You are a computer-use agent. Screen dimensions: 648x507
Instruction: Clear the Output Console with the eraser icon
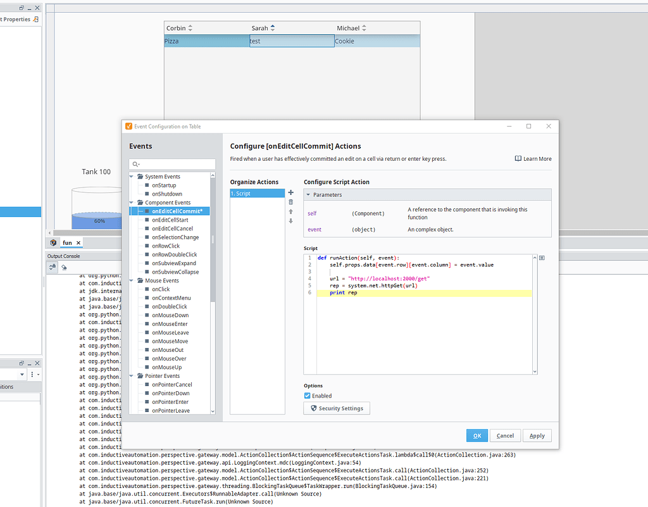pos(63,267)
